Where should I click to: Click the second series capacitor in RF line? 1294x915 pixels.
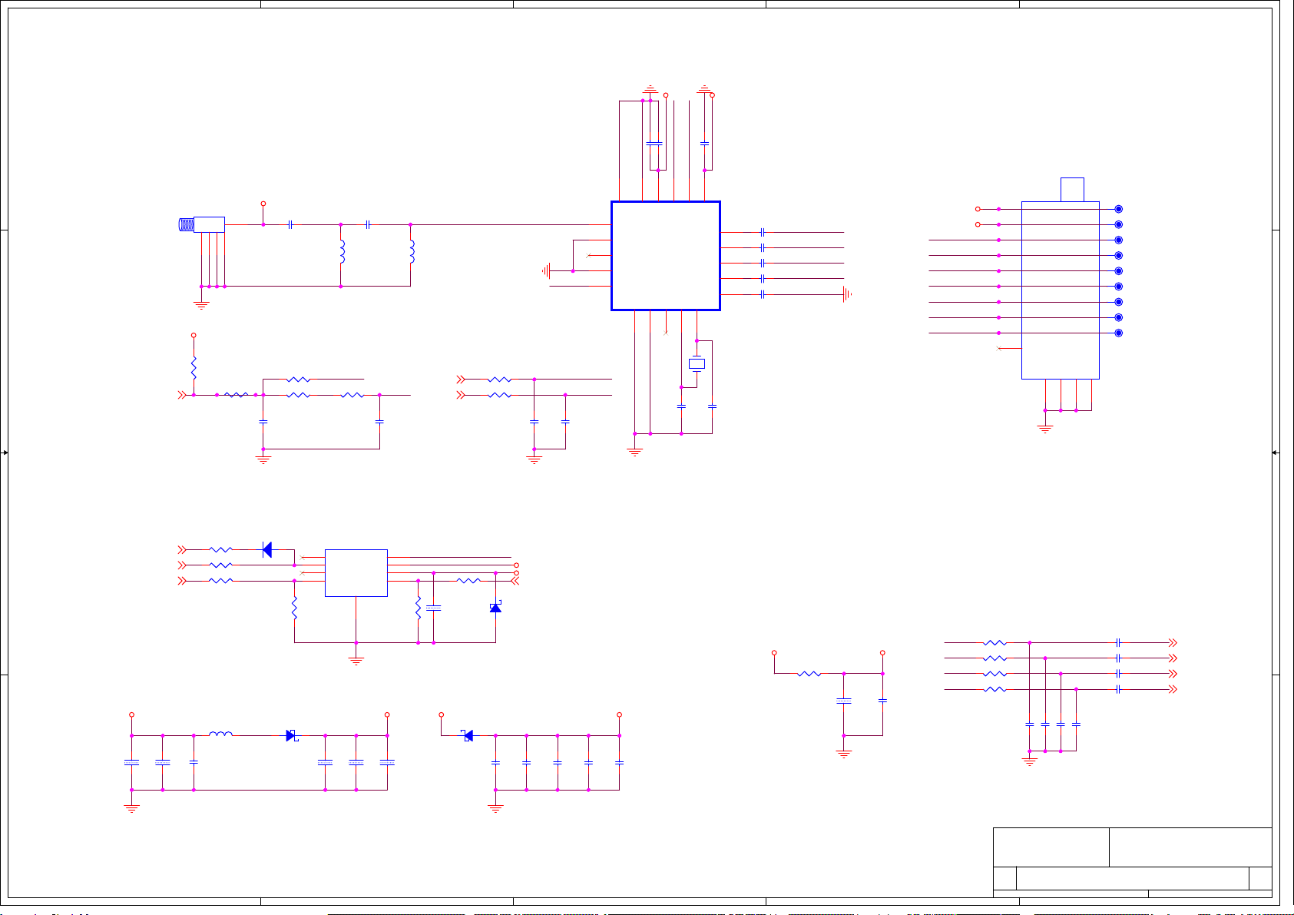369,224
